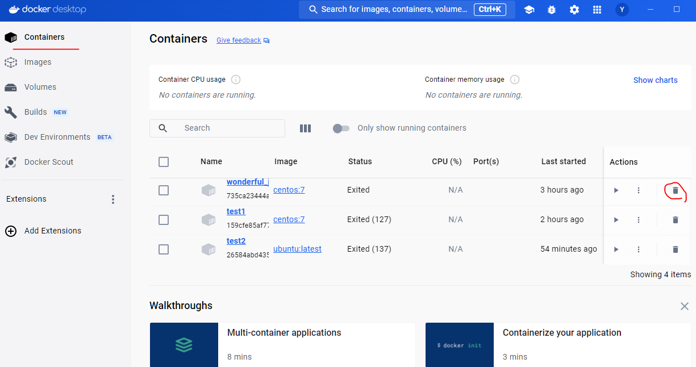696x367 pixels.
Task: Open the ubuntu:latest image link
Action: (x=297, y=249)
